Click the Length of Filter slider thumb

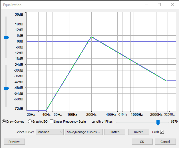[x=158, y=123]
